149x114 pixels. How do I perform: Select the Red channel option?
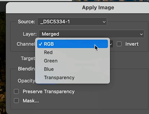[x=73, y=52]
